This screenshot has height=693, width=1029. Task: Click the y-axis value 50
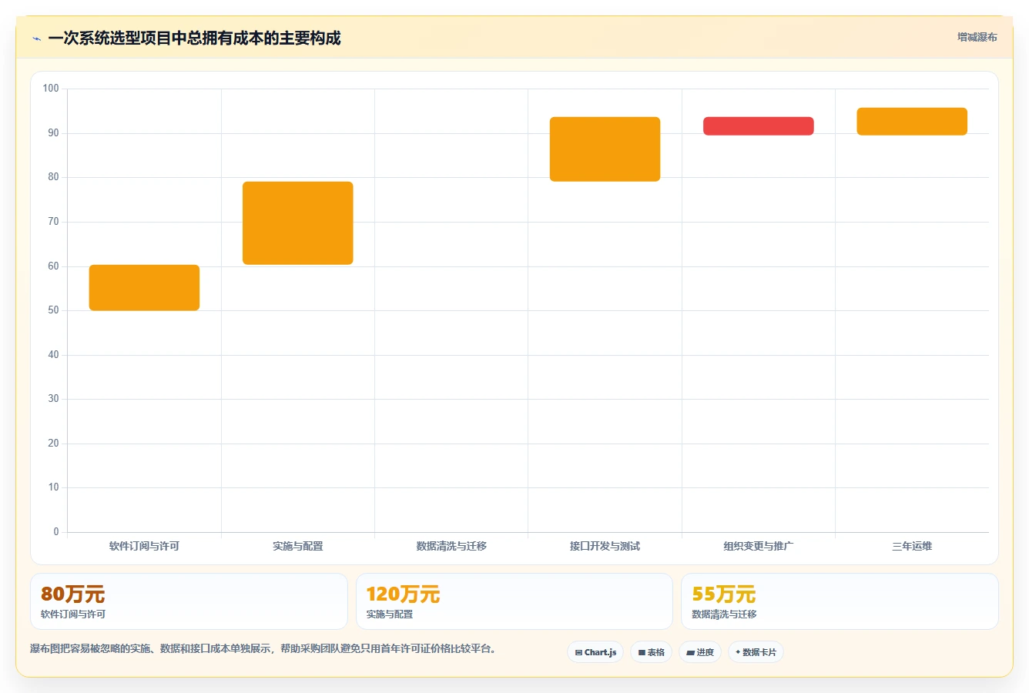[x=53, y=310]
